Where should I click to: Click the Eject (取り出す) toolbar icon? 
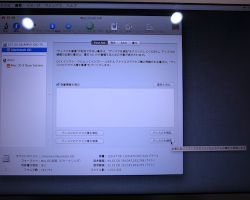coord(68,26)
